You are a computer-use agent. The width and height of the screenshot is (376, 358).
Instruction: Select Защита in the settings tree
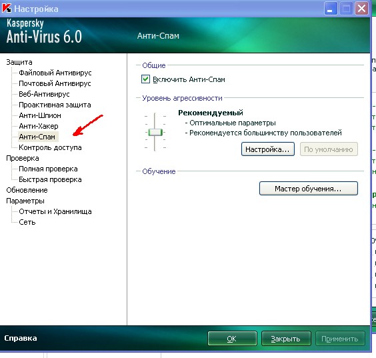tap(19, 62)
